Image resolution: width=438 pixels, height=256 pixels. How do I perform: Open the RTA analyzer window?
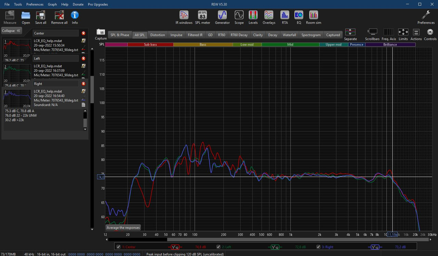tap(285, 17)
